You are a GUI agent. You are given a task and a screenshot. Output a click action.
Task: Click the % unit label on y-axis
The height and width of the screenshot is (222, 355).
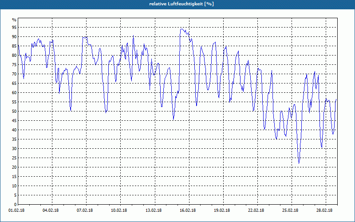[x=14, y=20]
